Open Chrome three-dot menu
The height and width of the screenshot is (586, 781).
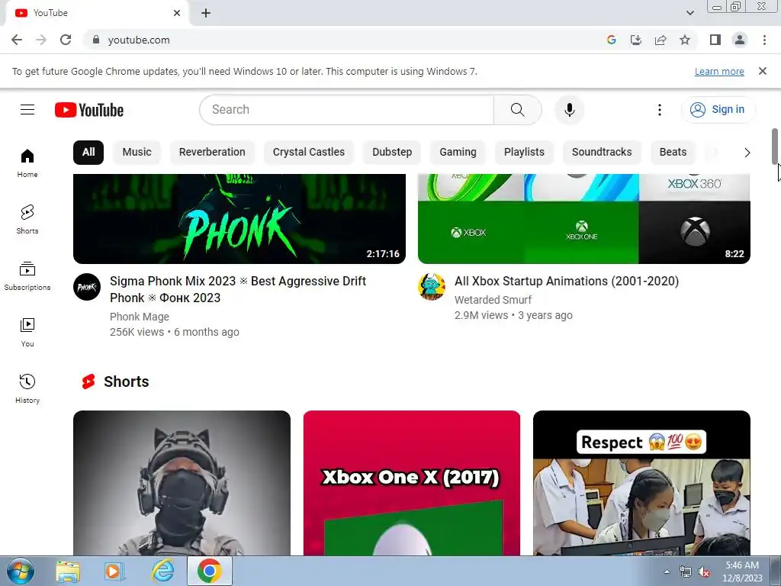click(x=764, y=40)
